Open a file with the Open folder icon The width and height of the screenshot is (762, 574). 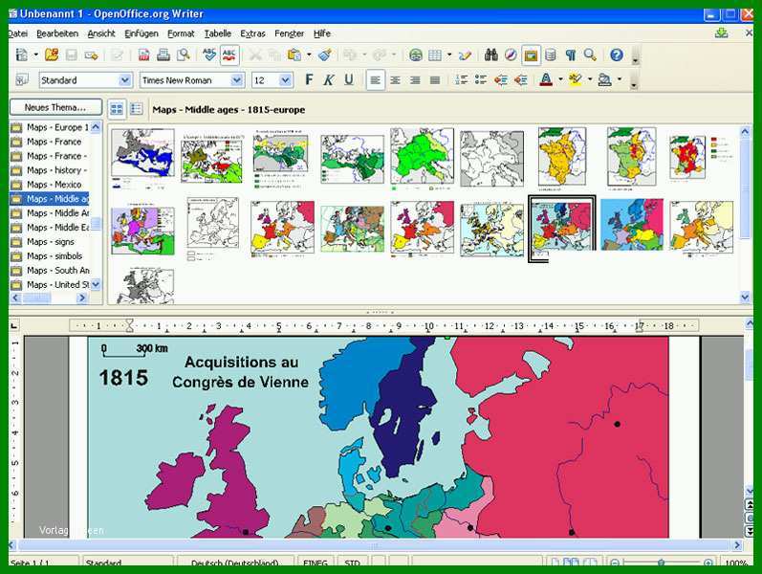pos(52,55)
